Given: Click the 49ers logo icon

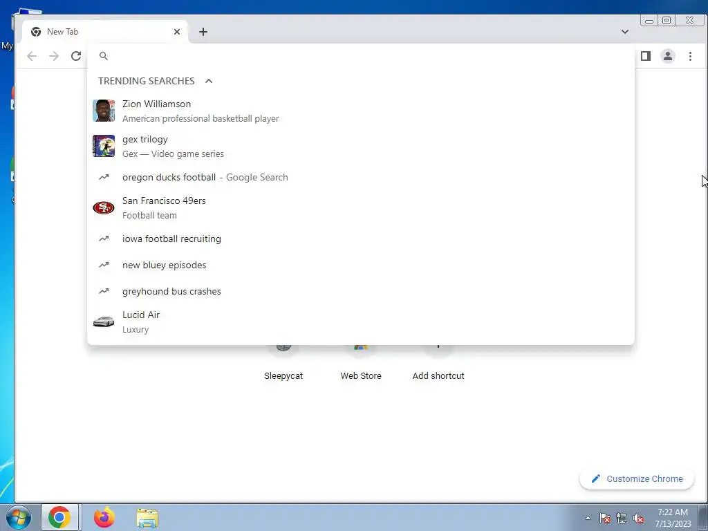Looking at the screenshot, I should pos(104,207).
